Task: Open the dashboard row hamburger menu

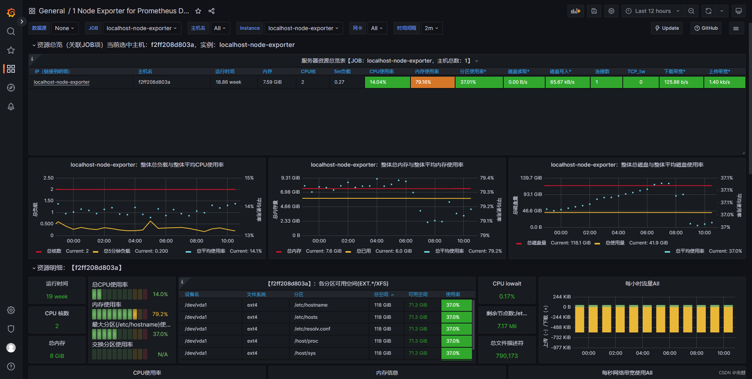Action: 736,28
